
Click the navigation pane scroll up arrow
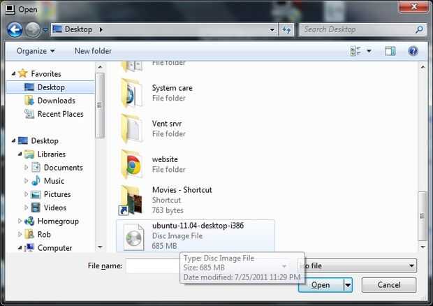point(100,67)
